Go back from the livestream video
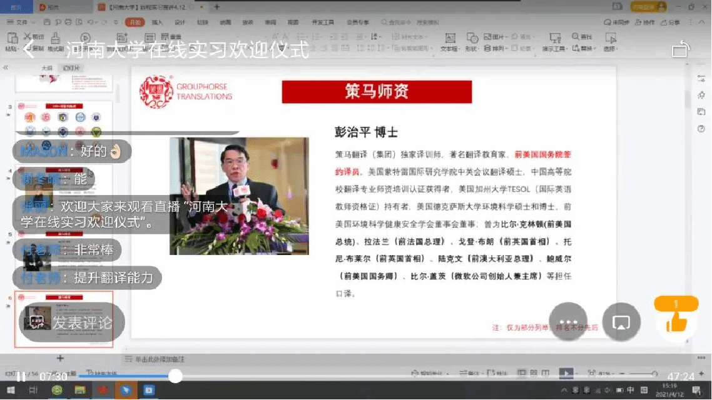Viewport: 712px width, 400px height. click(29, 49)
